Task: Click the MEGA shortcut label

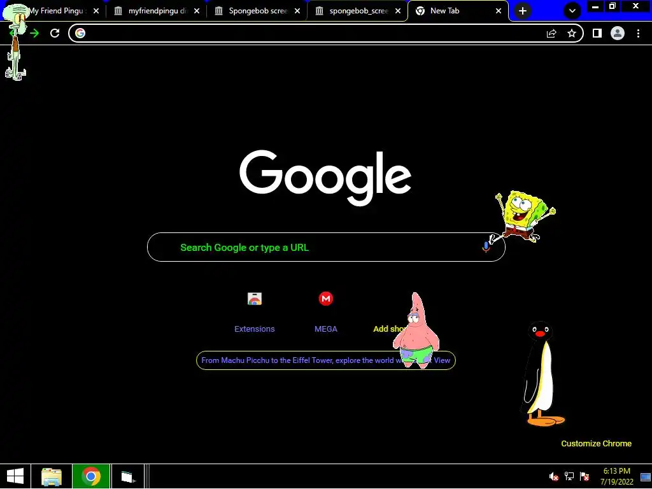Action: (x=326, y=329)
